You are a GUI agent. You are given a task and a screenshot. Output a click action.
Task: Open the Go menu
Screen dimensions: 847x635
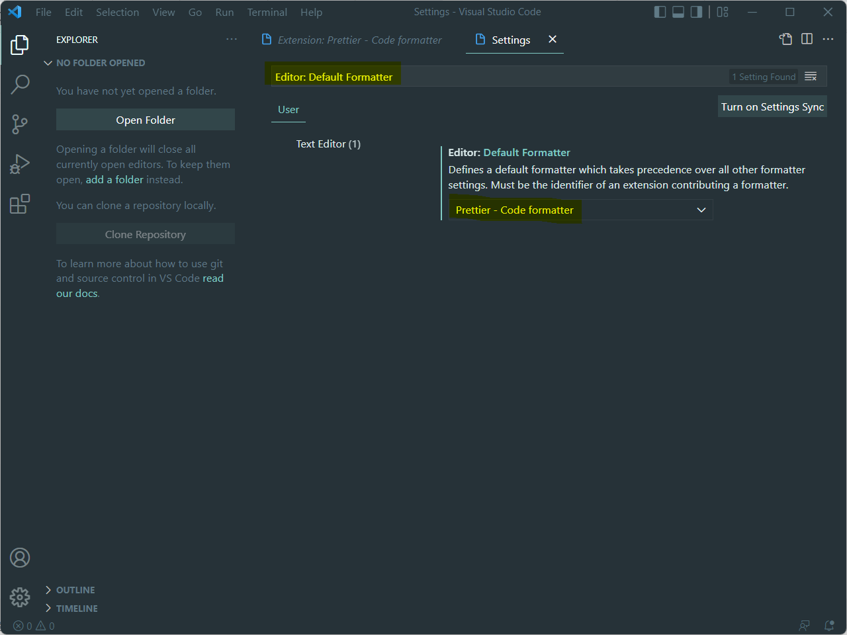pyautogui.click(x=195, y=12)
